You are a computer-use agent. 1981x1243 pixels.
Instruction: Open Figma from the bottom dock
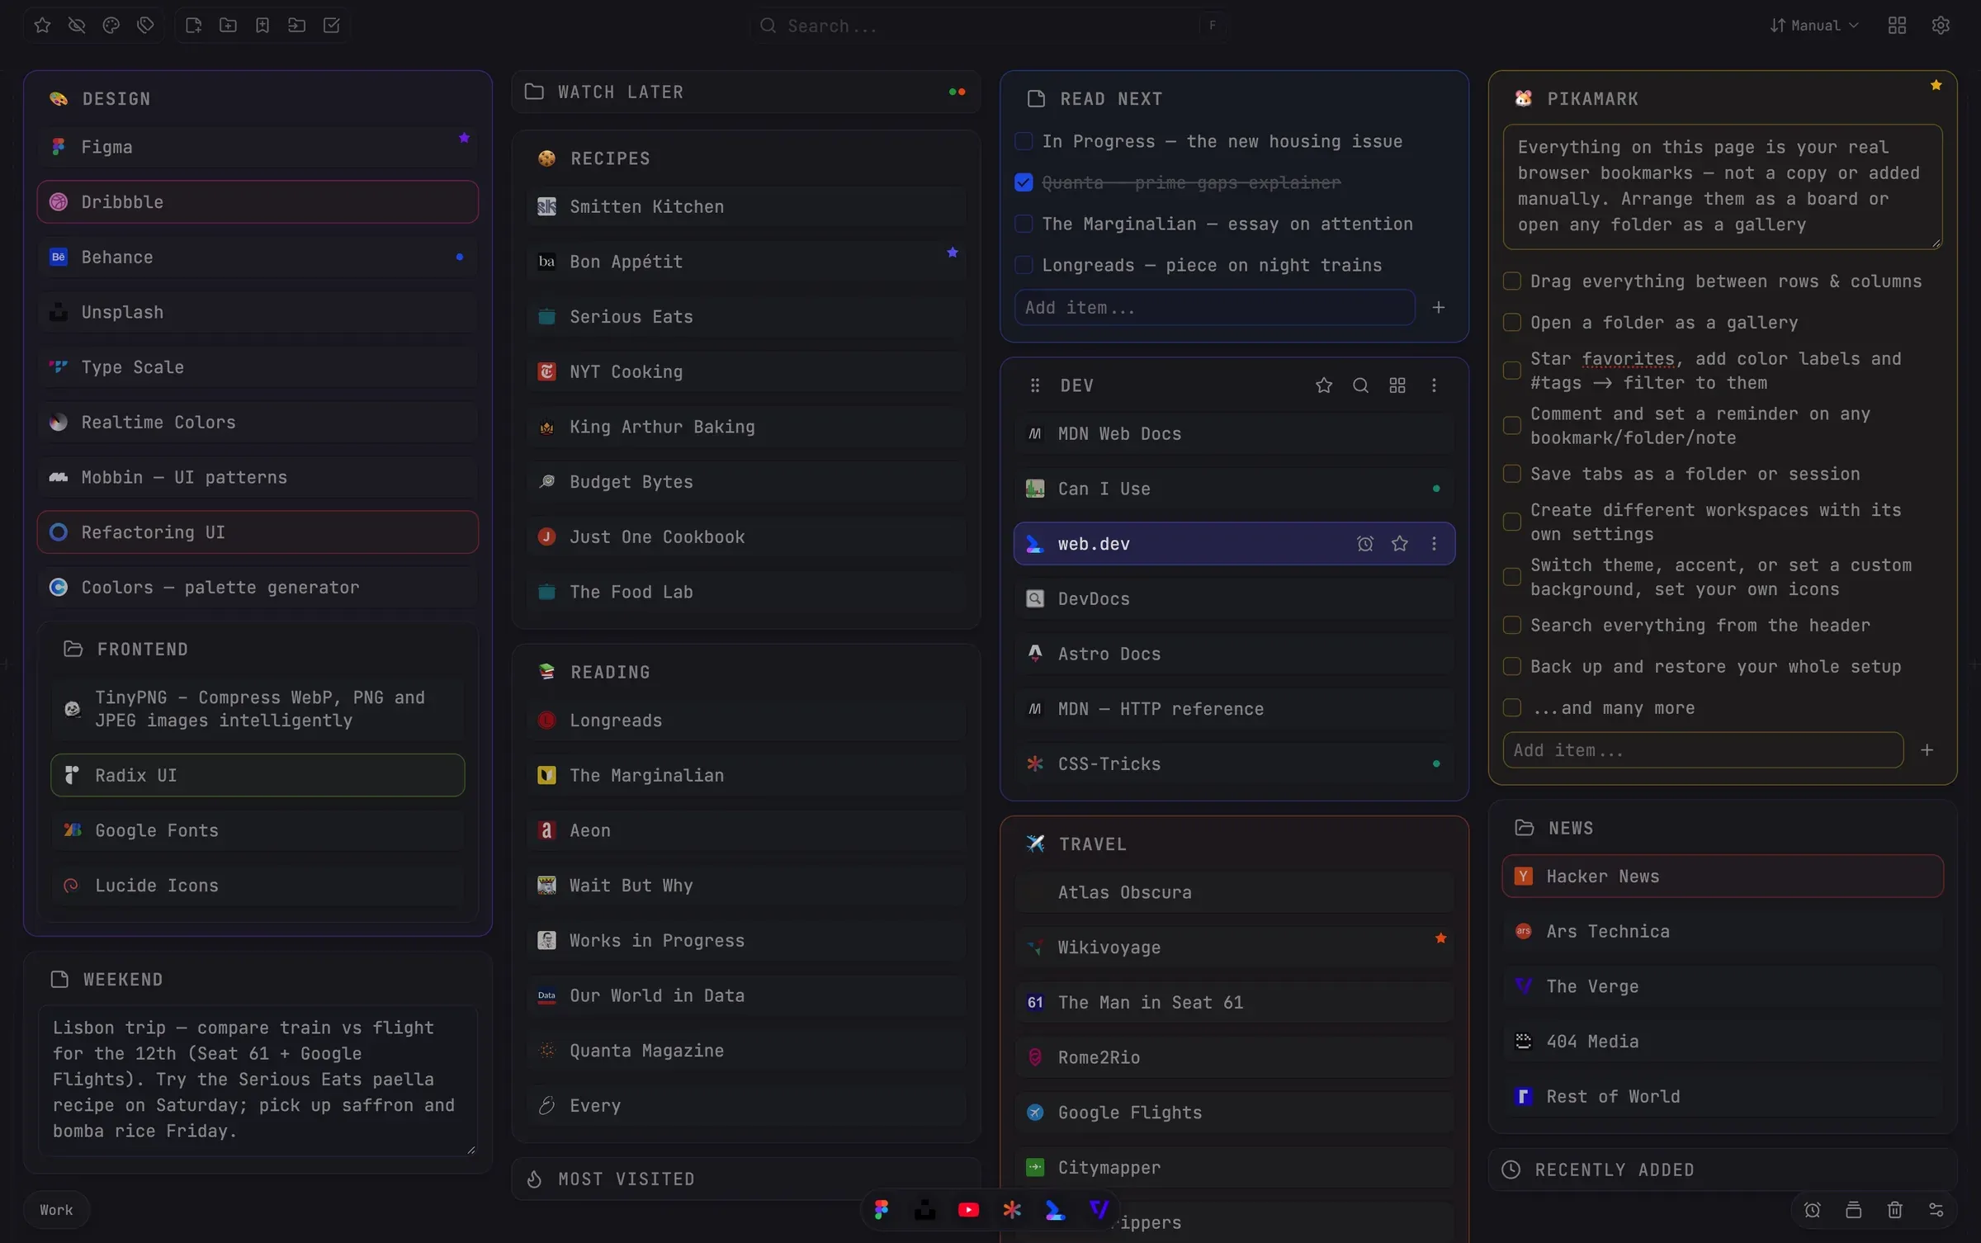pos(882,1210)
